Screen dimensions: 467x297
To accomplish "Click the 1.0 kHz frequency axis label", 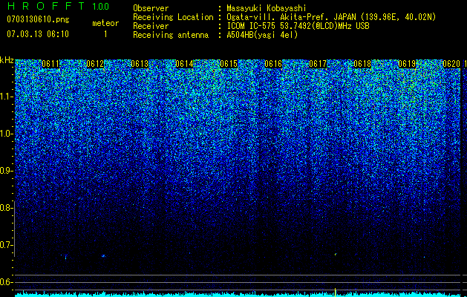I will point(7,134).
